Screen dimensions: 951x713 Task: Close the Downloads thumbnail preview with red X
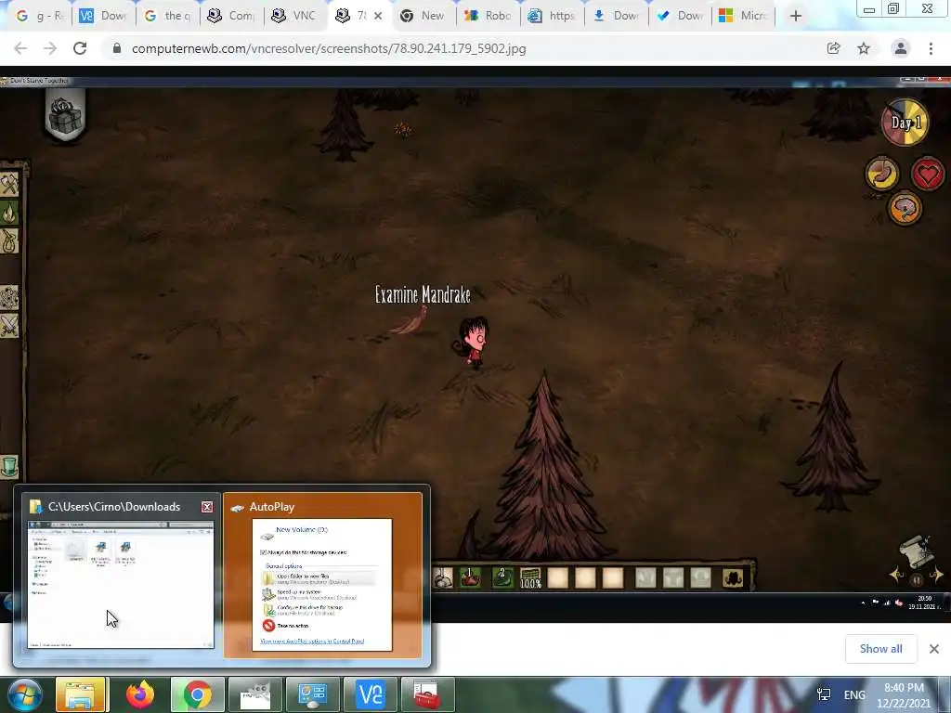coord(207,507)
